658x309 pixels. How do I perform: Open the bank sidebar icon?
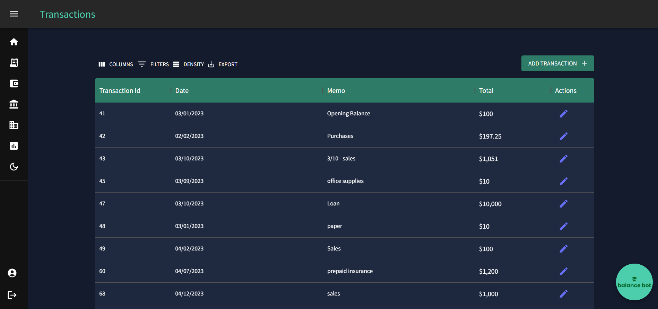(14, 104)
